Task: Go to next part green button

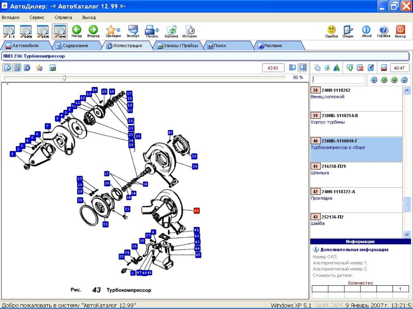Action: (394, 80)
